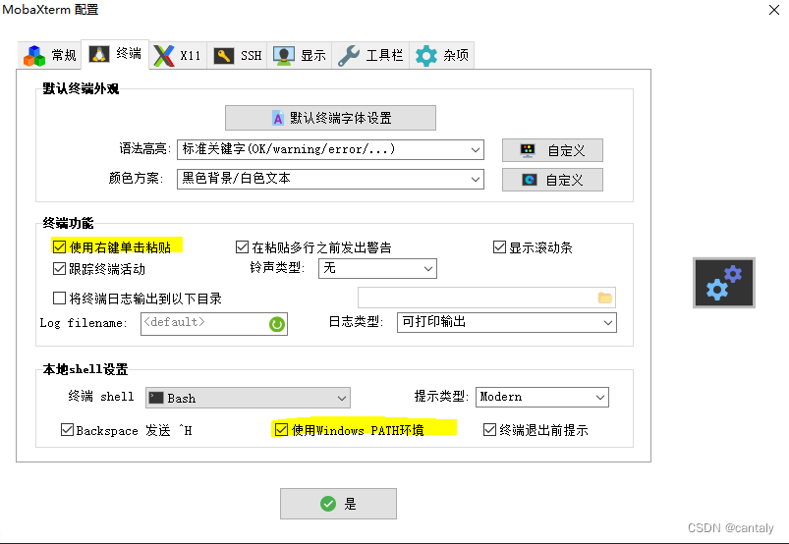Viewport: 789px width, 544px height.
Task: Click the large gears icon beside dialog
Action: pyautogui.click(x=724, y=283)
